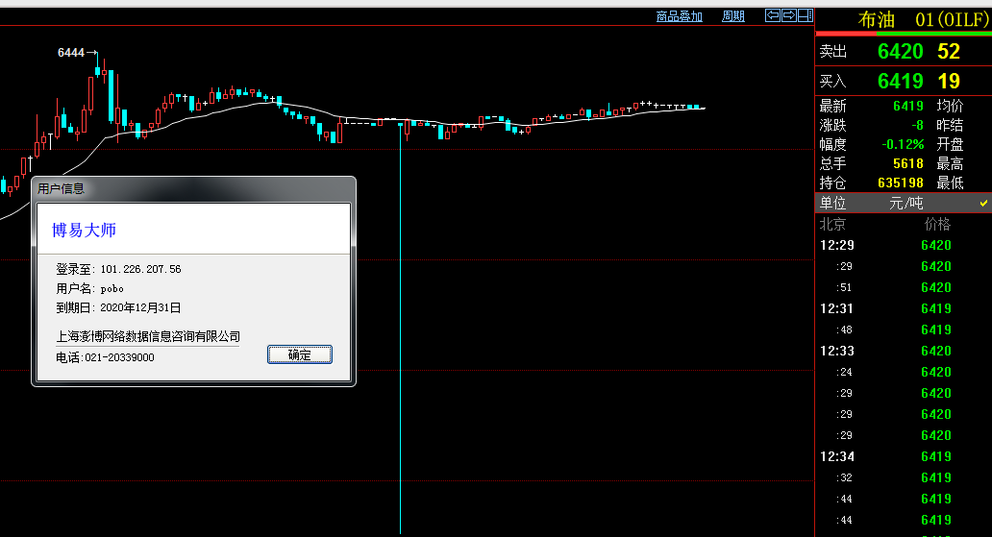
Task: Click the yellow checkmark in the 单位 row
Action: point(983,204)
